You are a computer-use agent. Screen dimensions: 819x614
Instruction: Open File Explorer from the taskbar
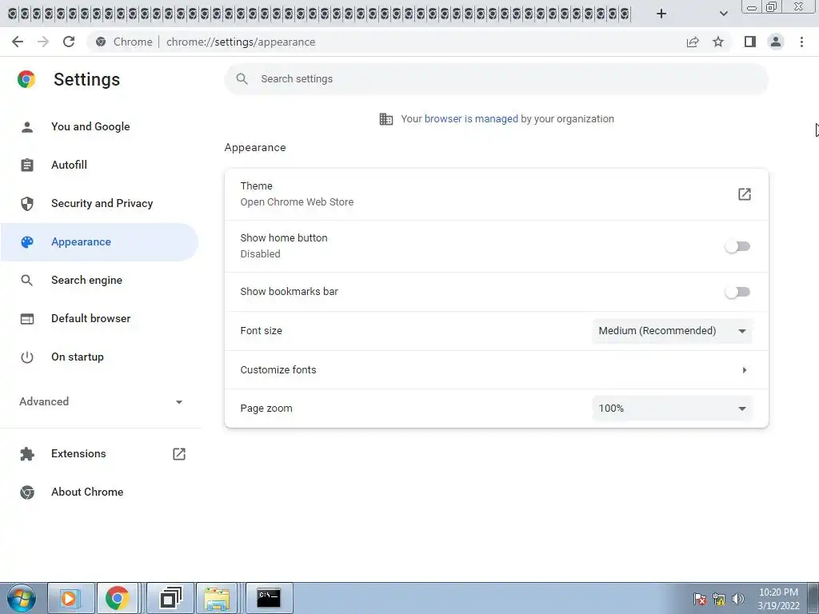coord(217,598)
